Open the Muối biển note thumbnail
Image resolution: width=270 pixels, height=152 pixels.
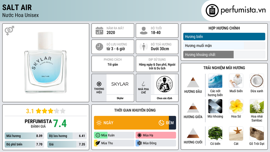pos(236,81)
